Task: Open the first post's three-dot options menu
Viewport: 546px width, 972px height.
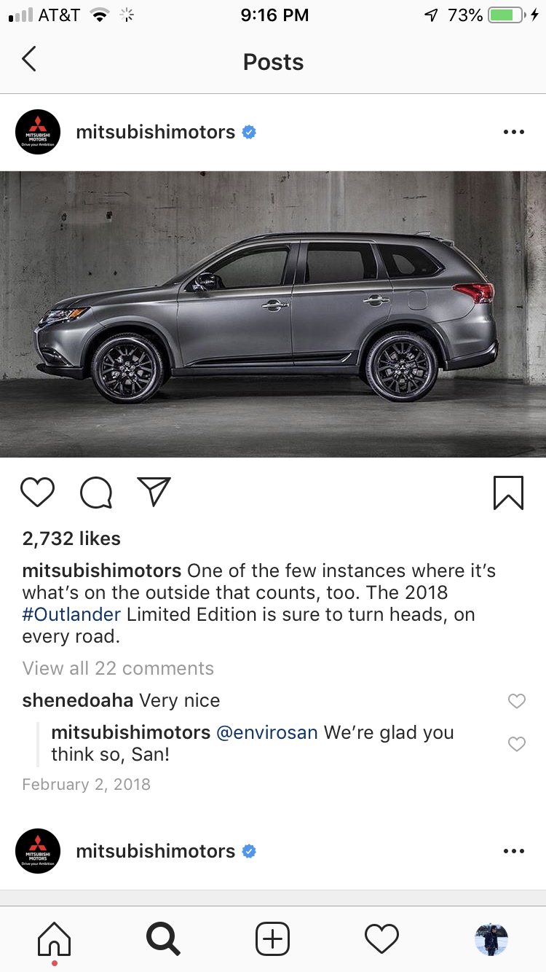Action: pos(514,132)
